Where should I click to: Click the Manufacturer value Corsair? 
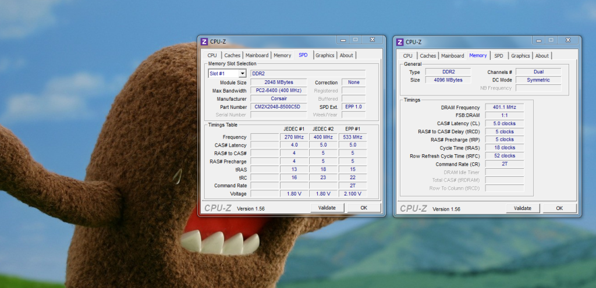[279, 99]
